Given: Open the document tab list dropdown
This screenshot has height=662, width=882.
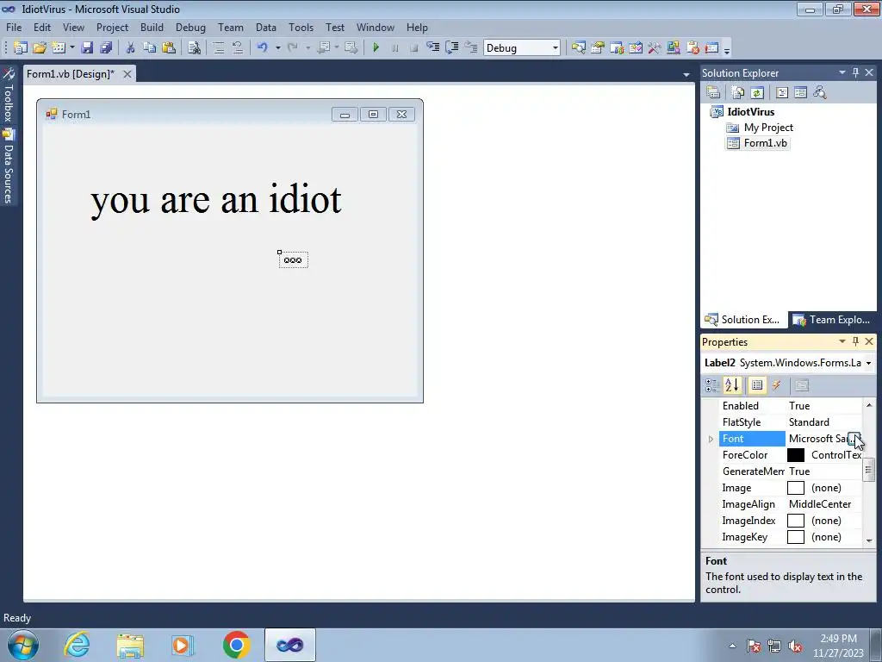Looking at the screenshot, I should [686, 74].
